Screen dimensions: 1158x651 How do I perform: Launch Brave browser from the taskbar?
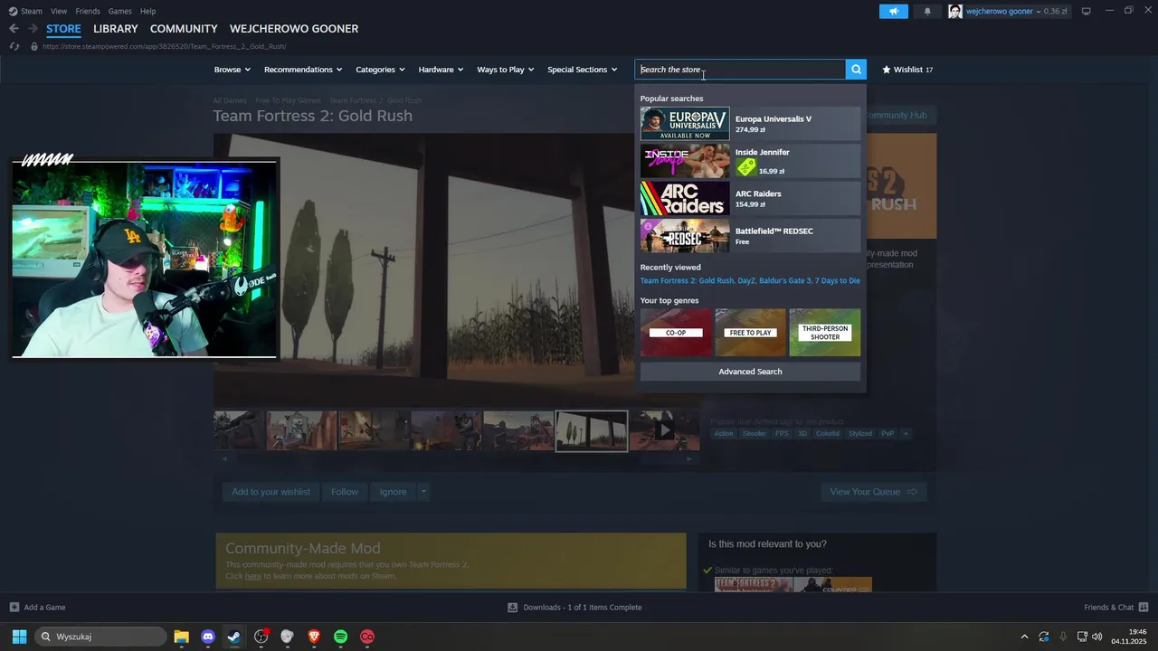coord(314,637)
